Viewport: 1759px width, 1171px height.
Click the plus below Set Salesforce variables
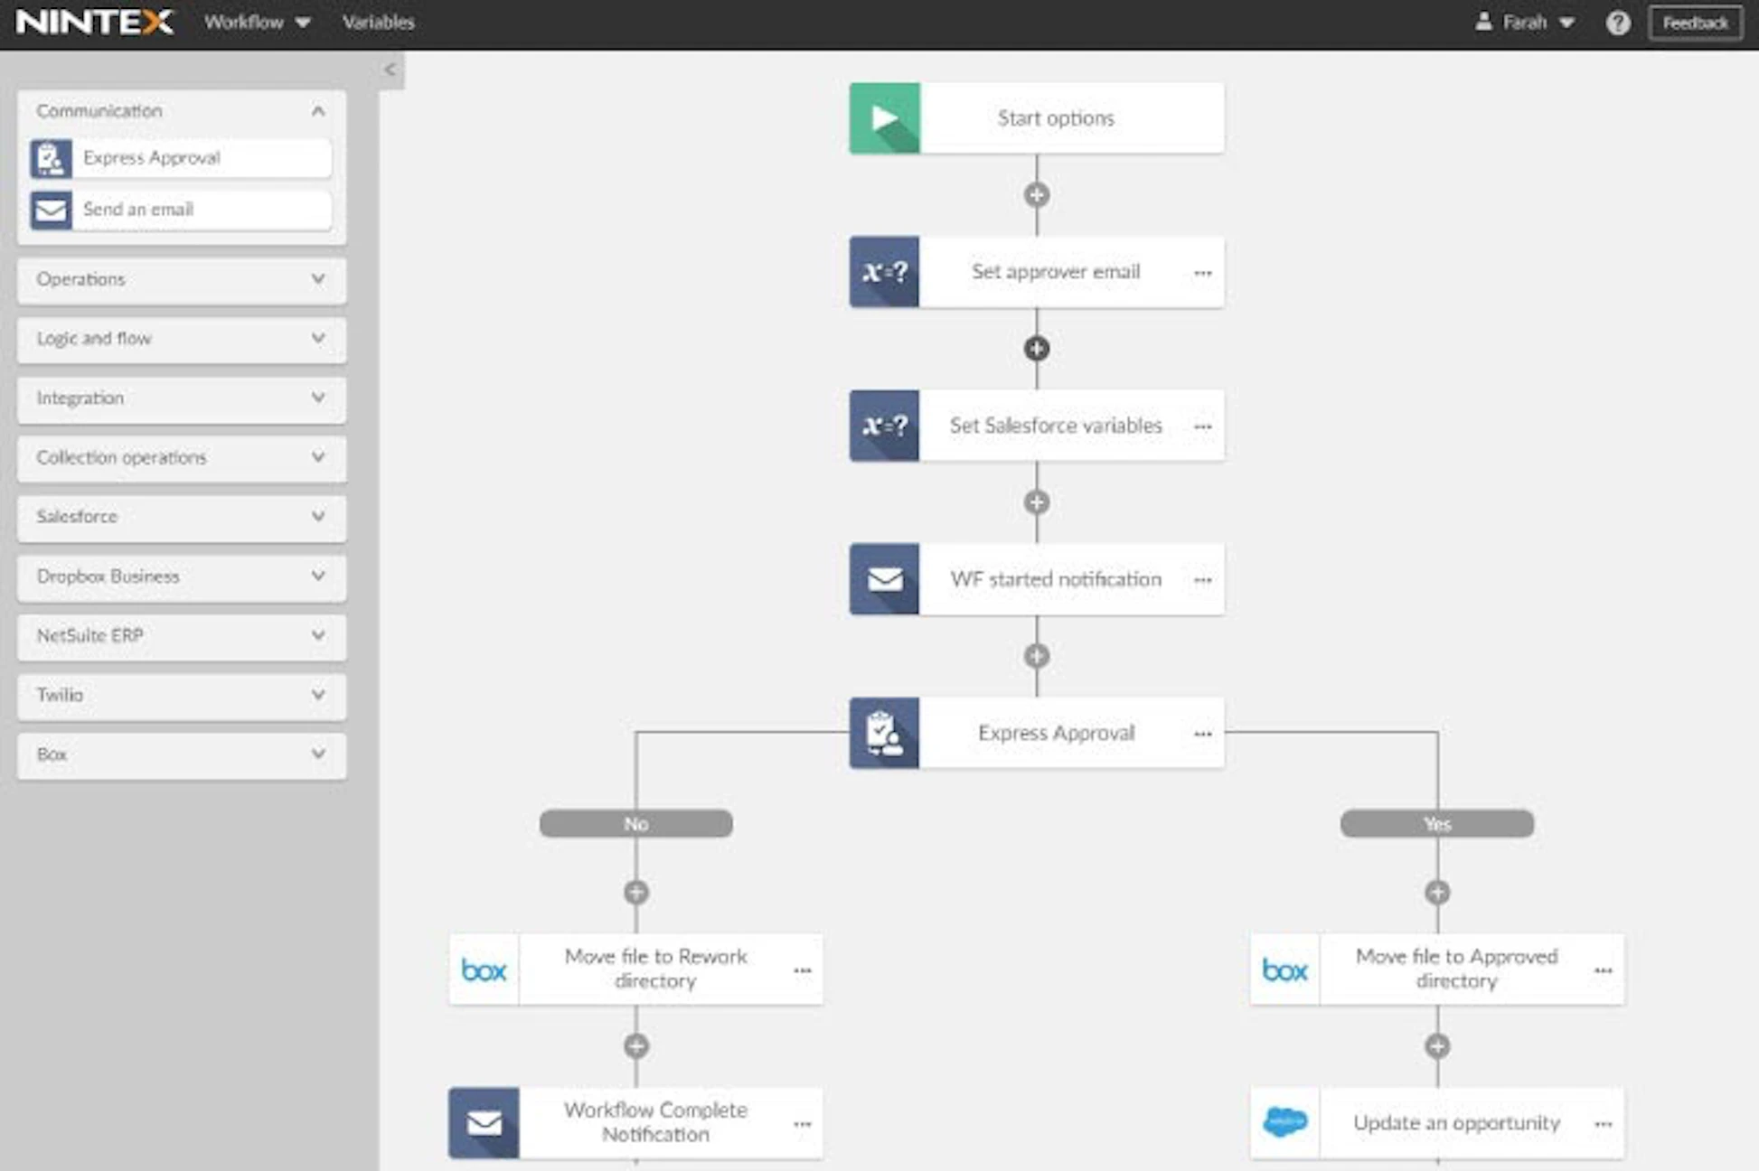tap(1037, 501)
